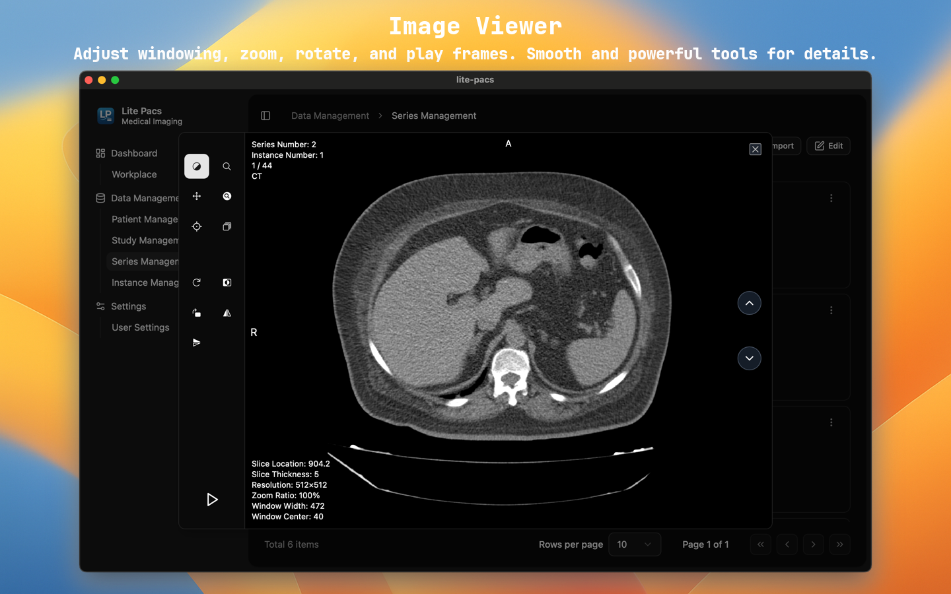The image size is (951, 594).
Task: Click "Window Width: 472" overlay text
Action: [288, 506]
